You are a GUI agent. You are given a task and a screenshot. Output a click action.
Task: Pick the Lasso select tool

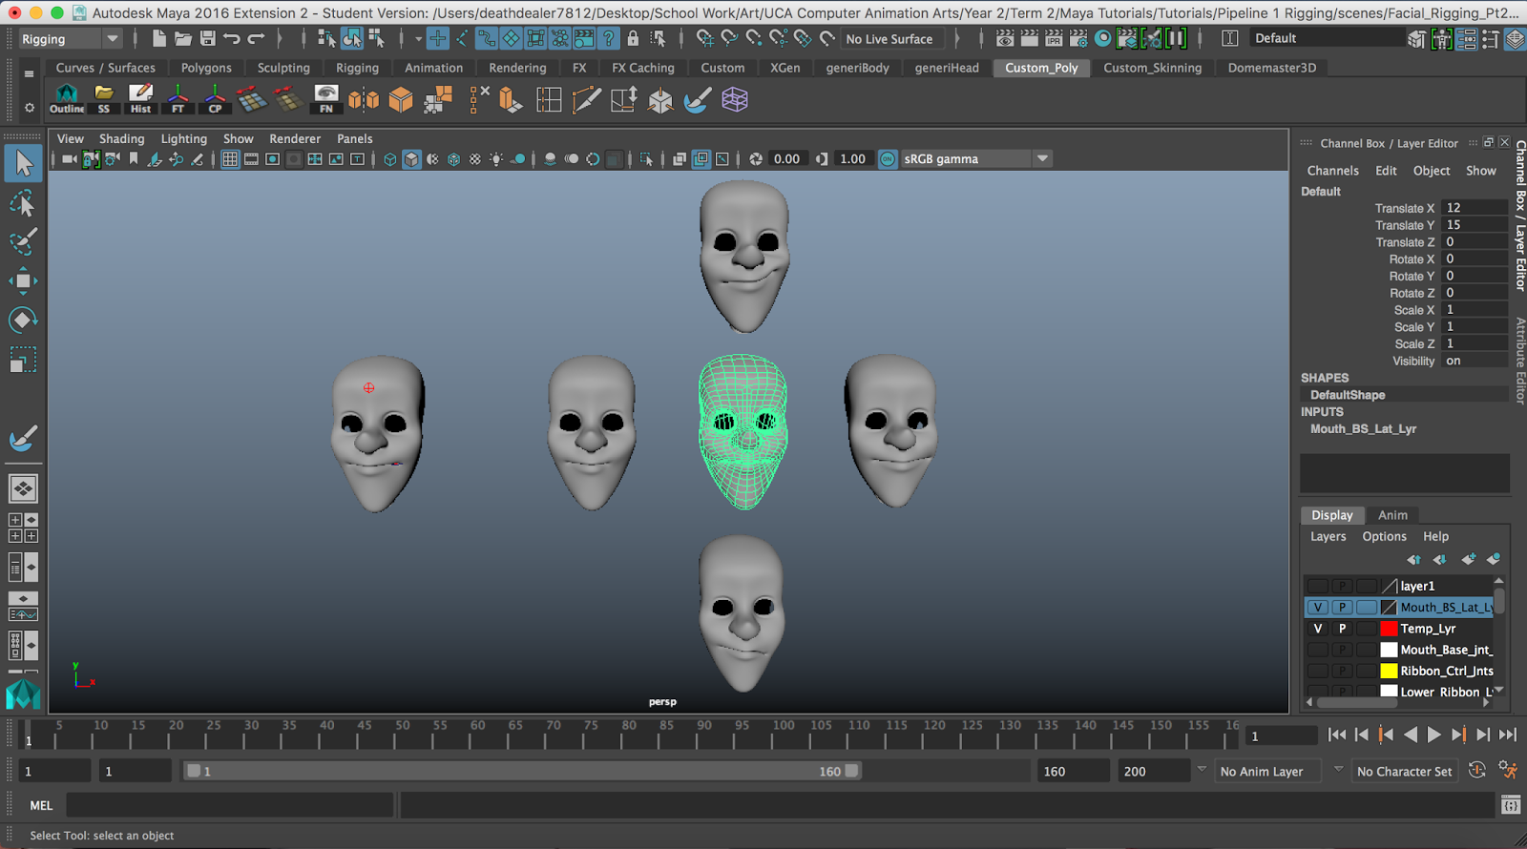[x=23, y=203]
